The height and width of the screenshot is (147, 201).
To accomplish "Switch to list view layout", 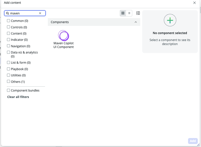I will tap(129, 13).
